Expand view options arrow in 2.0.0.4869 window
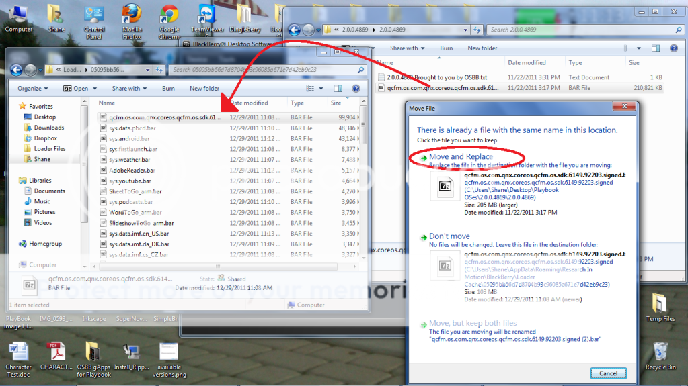 [x=639, y=48]
